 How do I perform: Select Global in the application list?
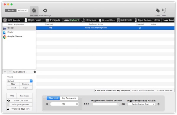coord(19,28)
